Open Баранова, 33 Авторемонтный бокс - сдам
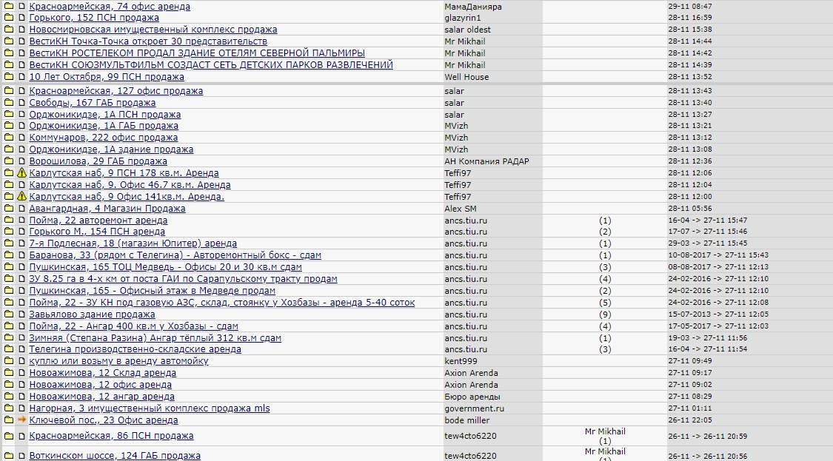The height and width of the screenshot is (461, 833). point(175,255)
